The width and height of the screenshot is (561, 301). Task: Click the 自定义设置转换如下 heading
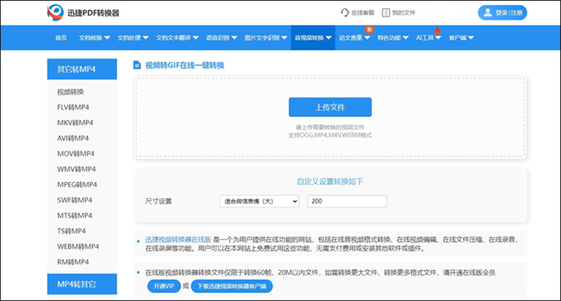[330, 181]
